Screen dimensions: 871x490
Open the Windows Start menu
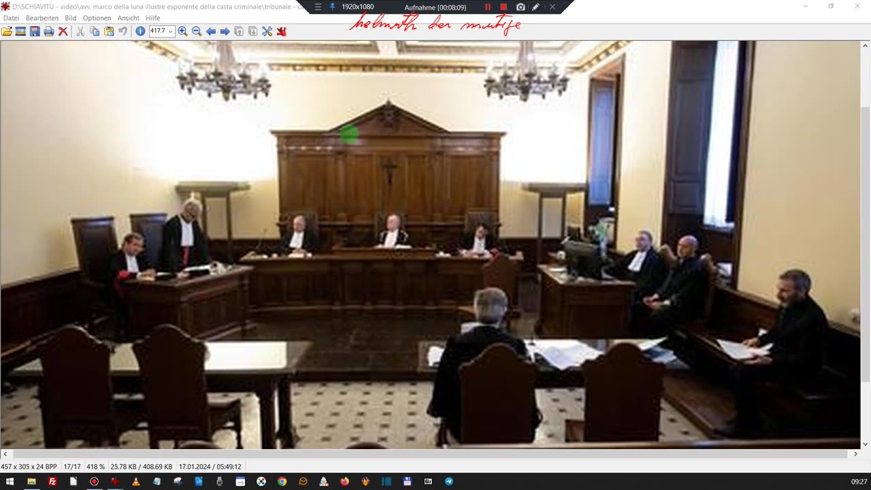(10, 481)
